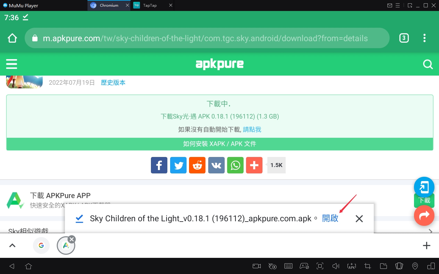Open the Sky game thumbnail image

[24, 82]
